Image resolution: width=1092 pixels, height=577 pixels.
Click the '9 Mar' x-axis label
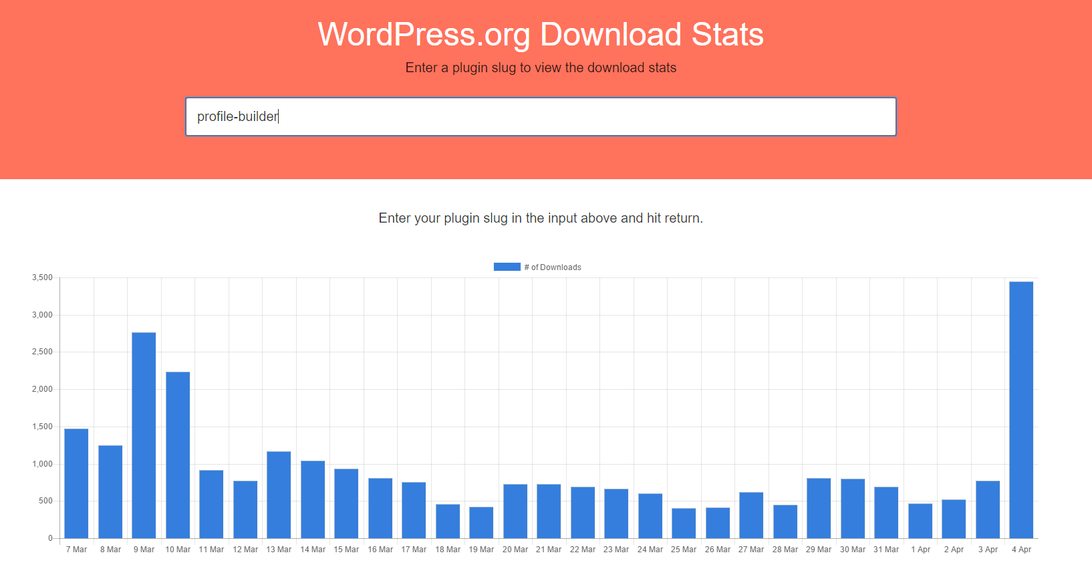pyautogui.click(x=144, y=550)
